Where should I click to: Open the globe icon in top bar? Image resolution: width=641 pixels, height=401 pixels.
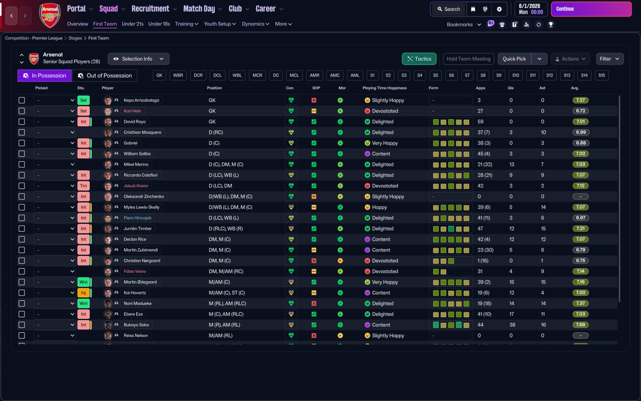pyautogui.click(x=485, y=9)
